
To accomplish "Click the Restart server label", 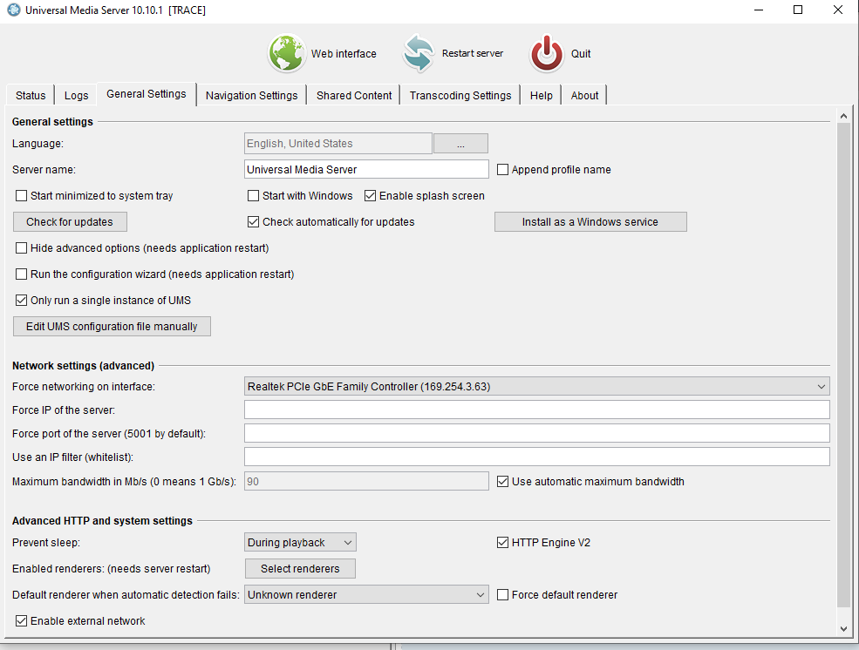I will pos(472,53).
